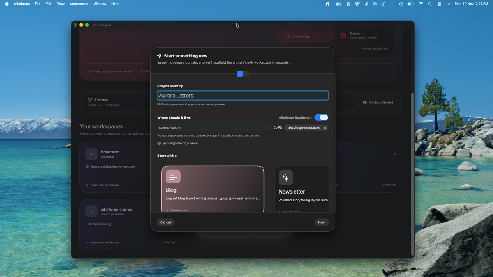Screen dimensions: 493x277
Task: Click the play circle icon in menu bar
Action: (x=383, y=4)
